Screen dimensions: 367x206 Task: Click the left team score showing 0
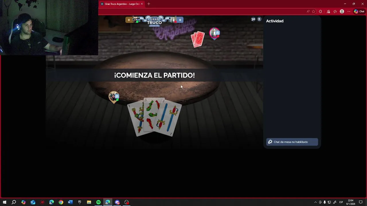(x=129, y=20)
